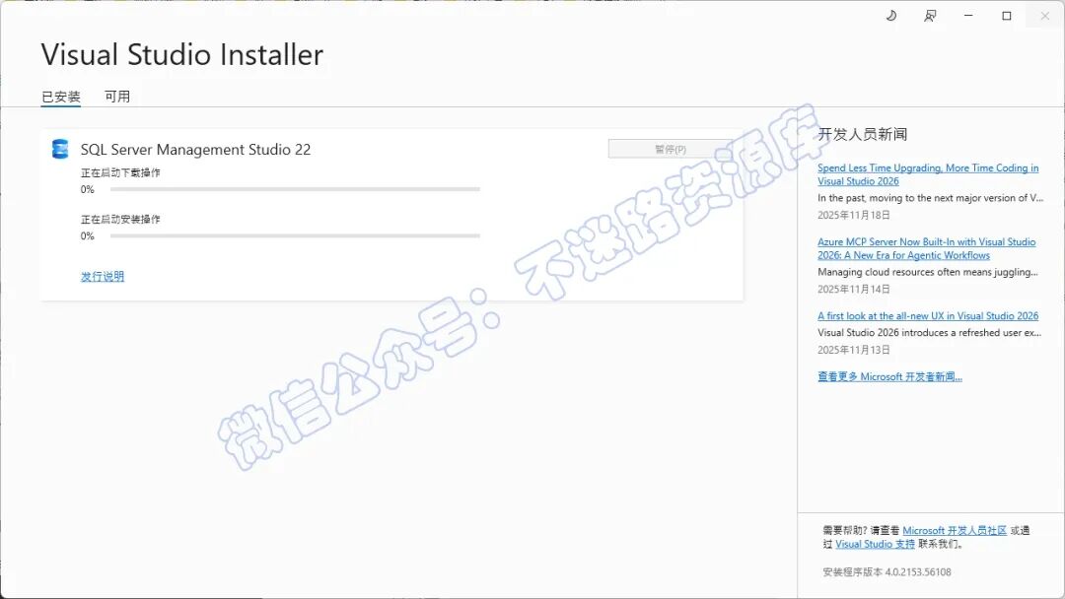Maximize the Visual Studio Installer window
This screenshot has width=1065, height=599.
pyautogui.click(x=1007, y=16)
